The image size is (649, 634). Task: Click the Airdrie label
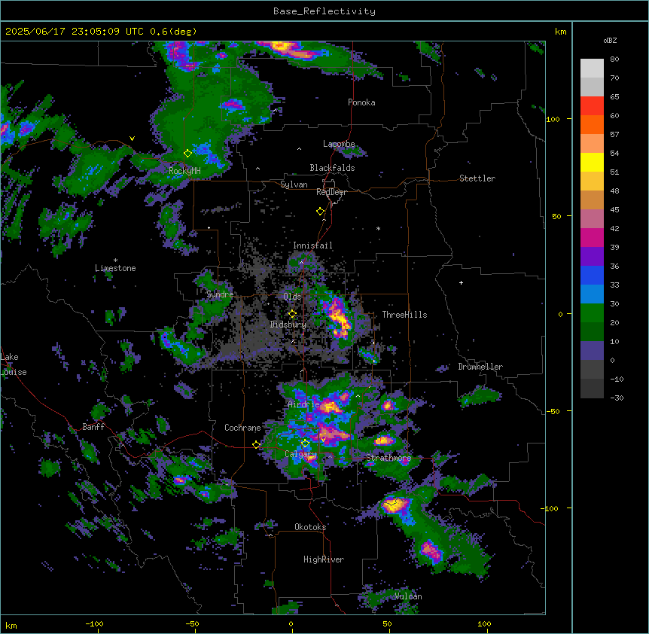click(304, 404)
